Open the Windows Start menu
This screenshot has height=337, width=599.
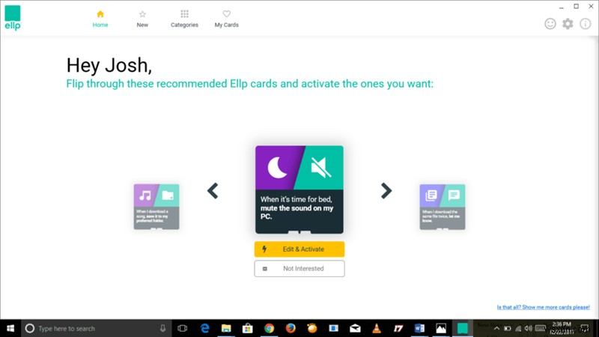[x=10, y=328]
